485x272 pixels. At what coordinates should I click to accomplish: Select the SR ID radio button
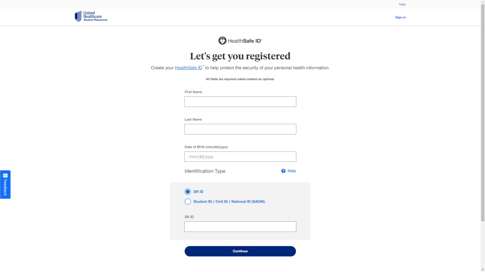pyautogui.click(x=188, y=192)
